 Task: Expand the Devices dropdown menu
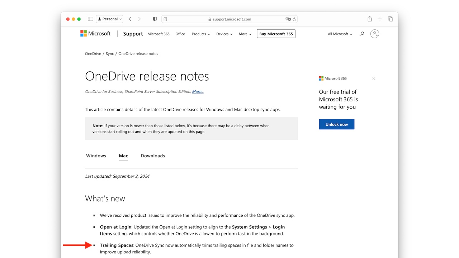[x=224, y=34]
